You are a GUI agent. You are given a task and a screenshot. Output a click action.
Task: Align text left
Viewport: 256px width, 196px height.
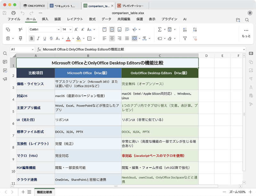click(x=104, y=38)
